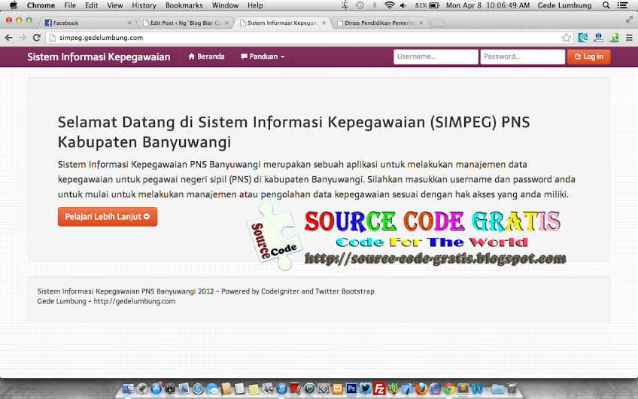
Task: Reload the page with the refresh icon
Action: (37, 38)
